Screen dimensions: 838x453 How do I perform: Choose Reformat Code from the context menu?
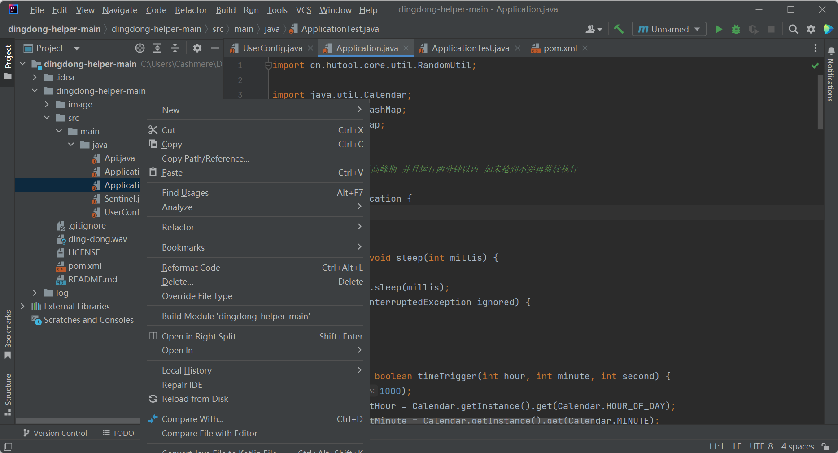(x=191, y=267)
